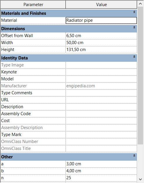Collapse the Other group
Image resolution: width=144 pixels, height=183 pixels.
[x=134, y=155]
